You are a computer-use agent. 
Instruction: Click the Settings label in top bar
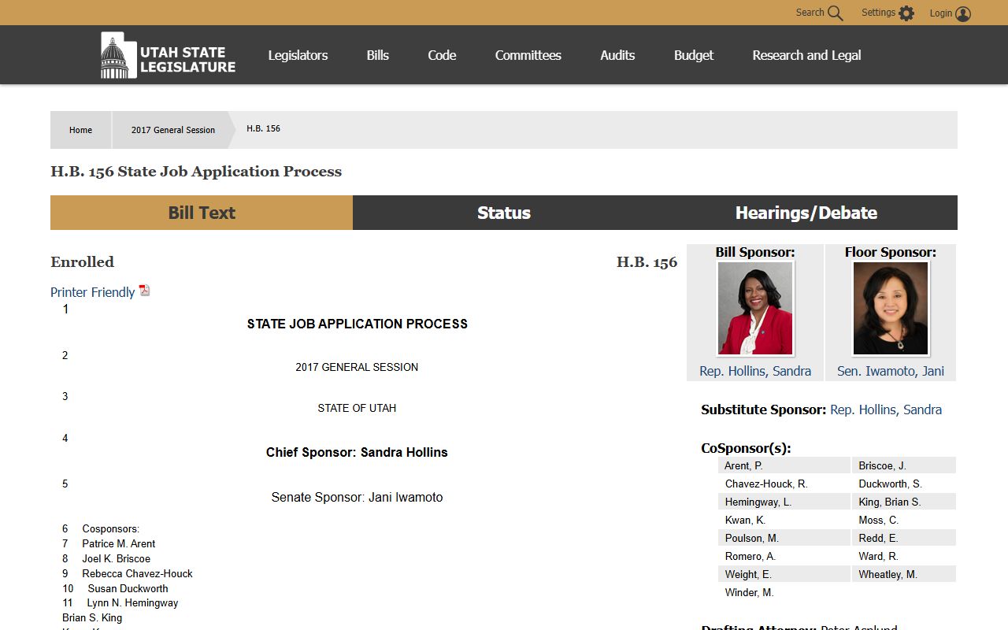(x=878, y=13)
